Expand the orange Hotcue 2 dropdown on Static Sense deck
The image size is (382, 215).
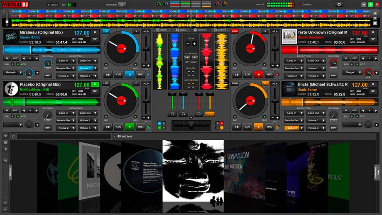click(301, 128)
